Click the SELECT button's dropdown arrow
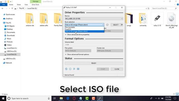This screenshot has width=179, height=101. pos(122,25)
